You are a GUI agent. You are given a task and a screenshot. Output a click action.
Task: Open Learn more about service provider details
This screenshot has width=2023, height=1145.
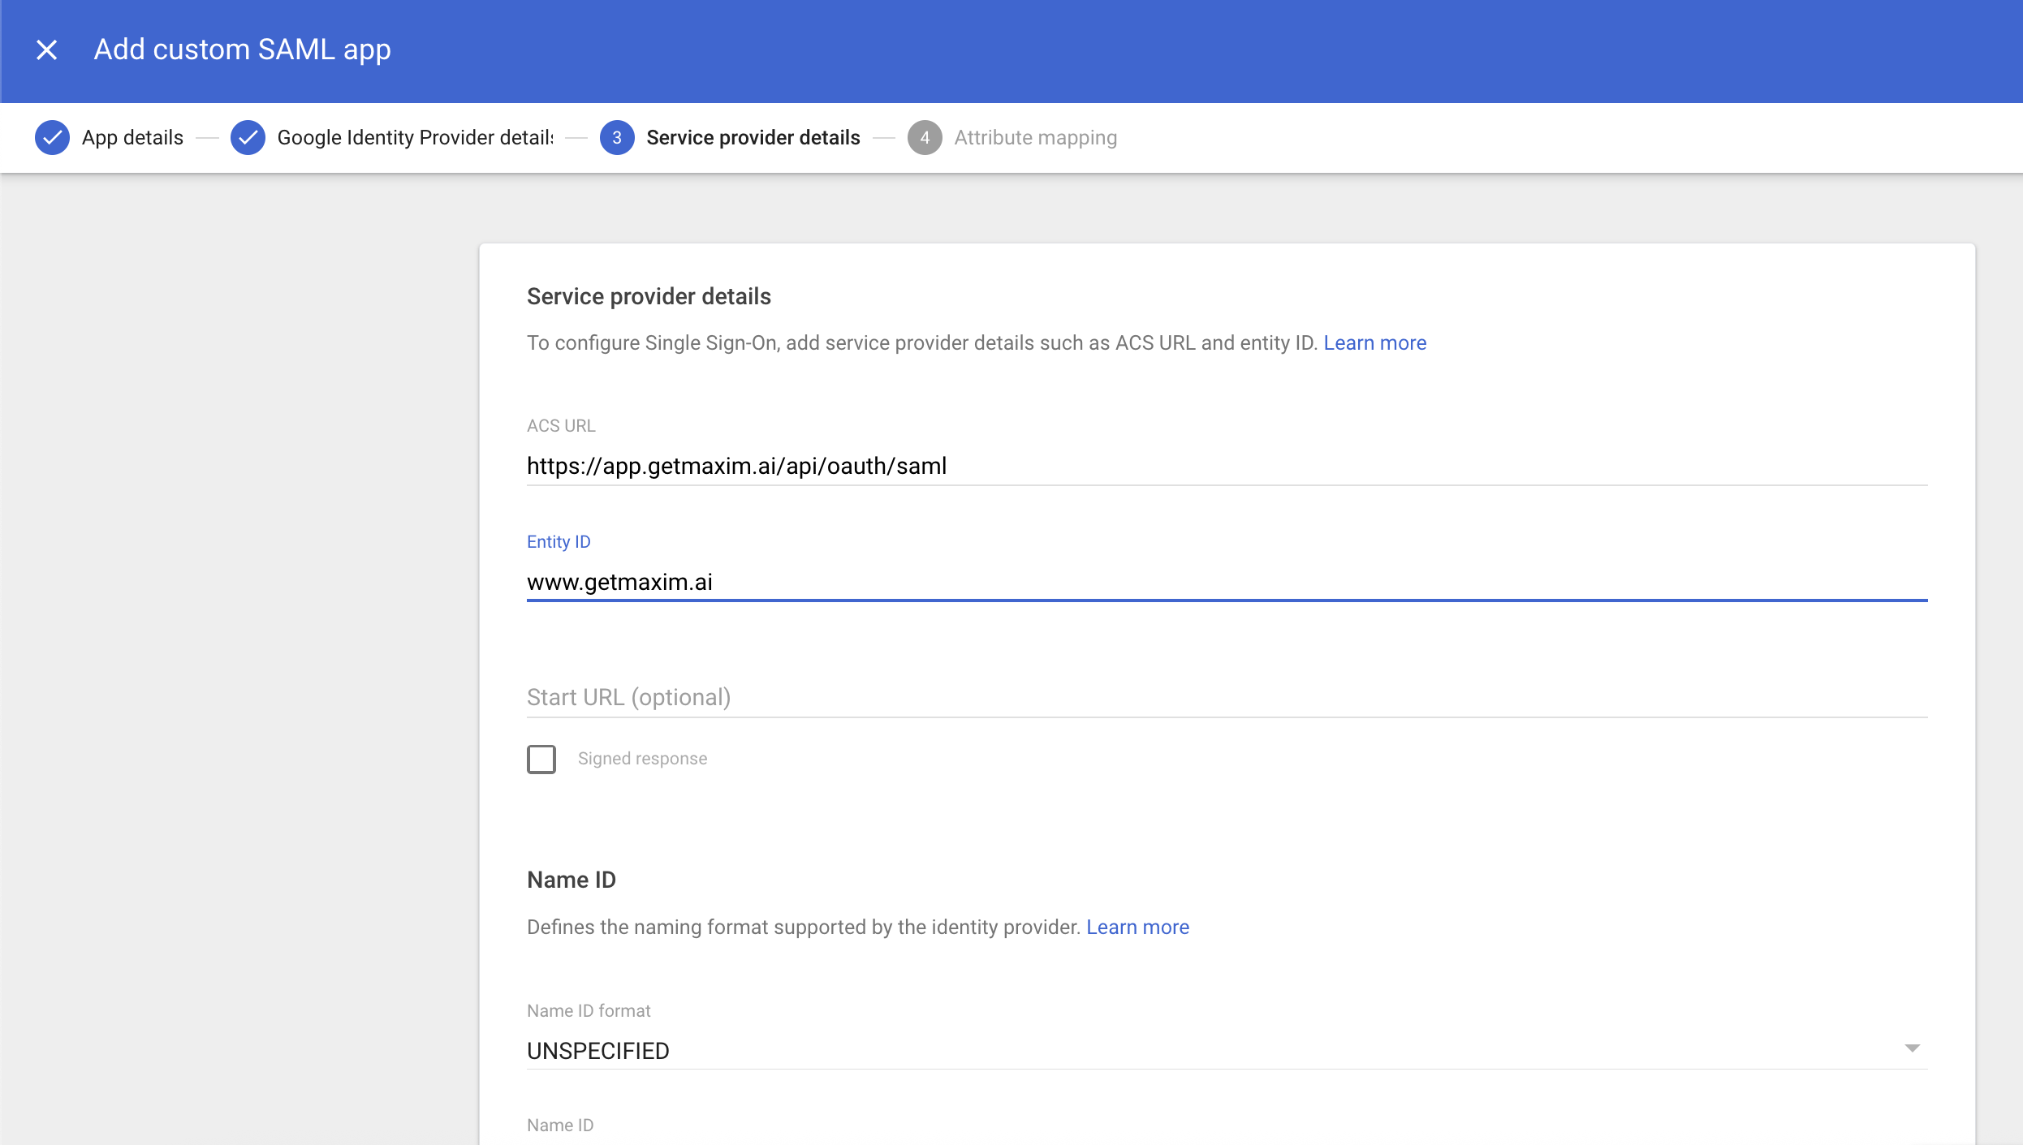[x=1375, y=342]
